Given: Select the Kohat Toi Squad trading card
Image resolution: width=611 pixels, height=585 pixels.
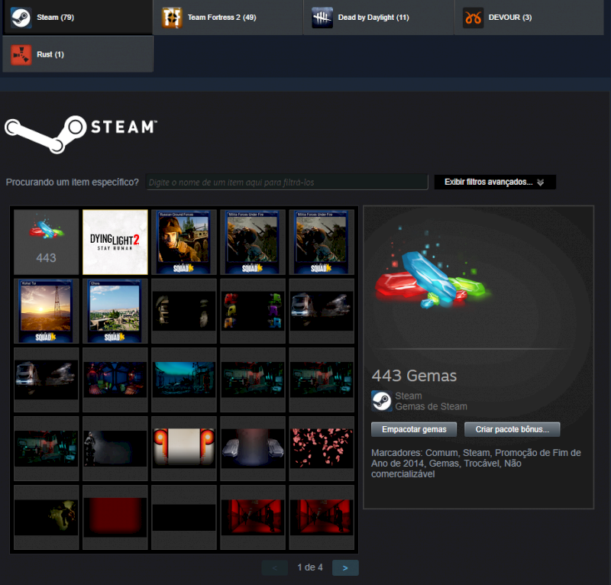Looking at the screenshot, I should [x=46, y=311].
